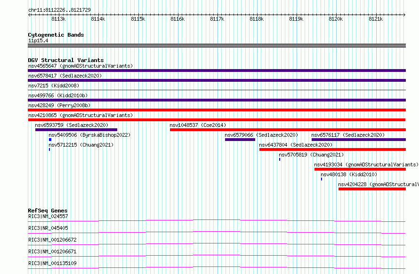Viewport: 419px width, 274px height.
Task: Select the RIC3|NR_045405 transcript line
Action: [x=217, y=232]
